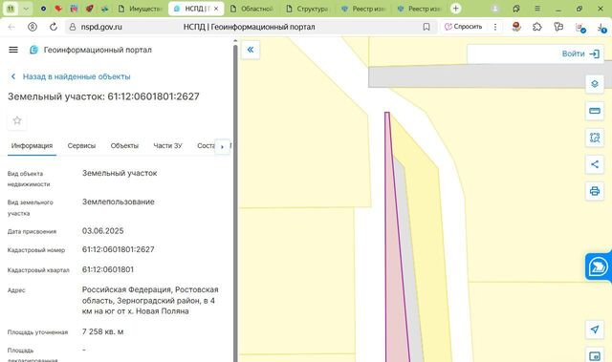Screen dimensions: 612x362
Task: Select the Части ЗУ tab
Action: [x=168, y=146]
